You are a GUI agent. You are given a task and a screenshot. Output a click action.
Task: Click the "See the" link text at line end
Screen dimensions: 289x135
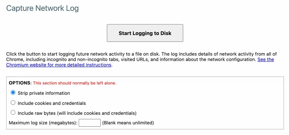coord(265,59)
